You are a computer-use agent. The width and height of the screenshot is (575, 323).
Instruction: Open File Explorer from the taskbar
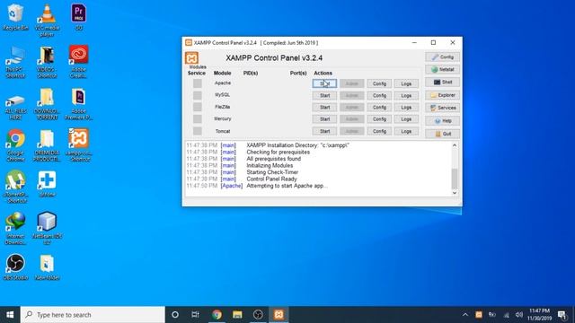point(237,315)
